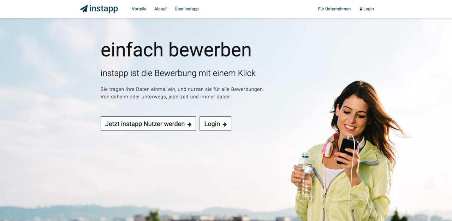Click the subheading about Bewerbung mit einem Klick
The image size is (452, 221).
pos(178,73)
